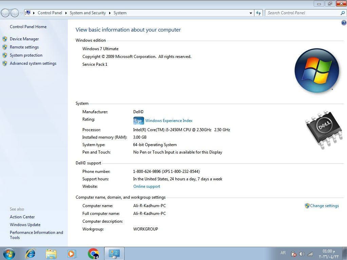Click the Windows logo image

pos(317,71)
